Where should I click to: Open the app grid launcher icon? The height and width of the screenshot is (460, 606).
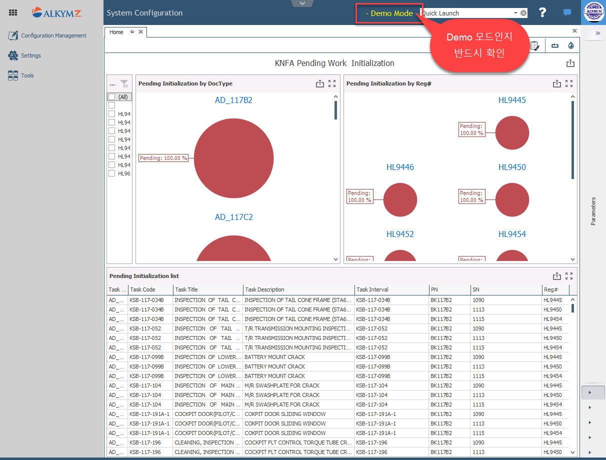pyautogui.click(x=13, y=13)
